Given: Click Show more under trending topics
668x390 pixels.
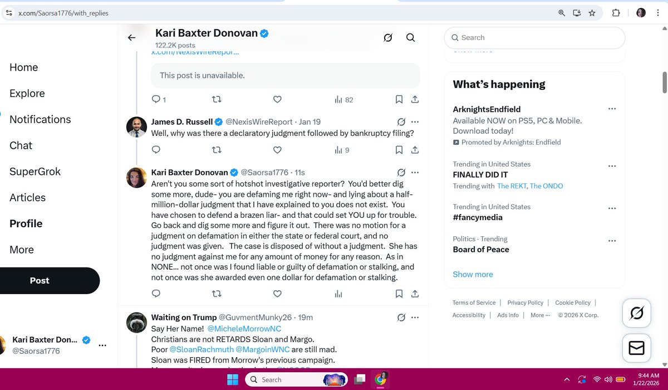Looking at the screenshot, I should tap(473, 274).
